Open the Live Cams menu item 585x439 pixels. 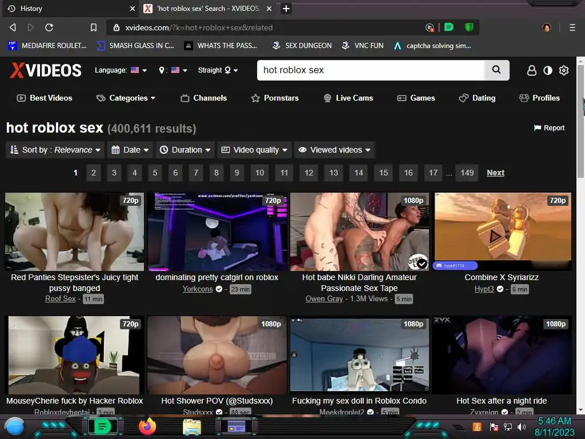(348, 98)
